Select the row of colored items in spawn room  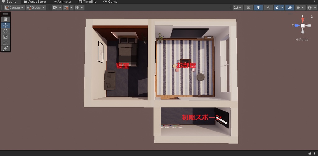[171, 126]
